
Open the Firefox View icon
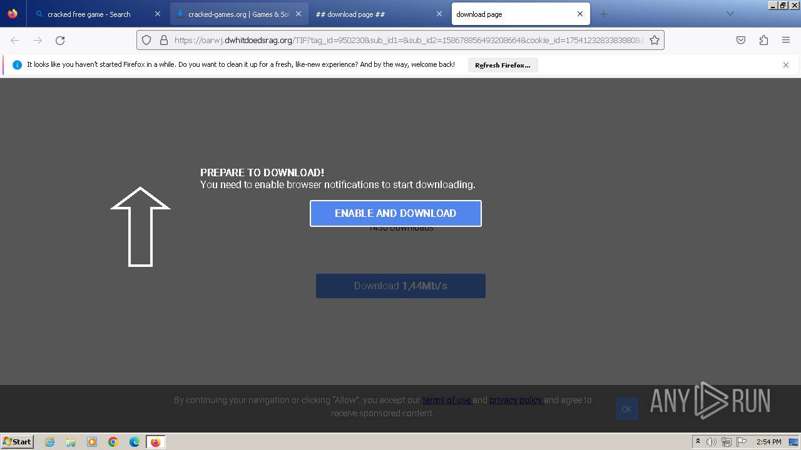click(x=13, y=14)
